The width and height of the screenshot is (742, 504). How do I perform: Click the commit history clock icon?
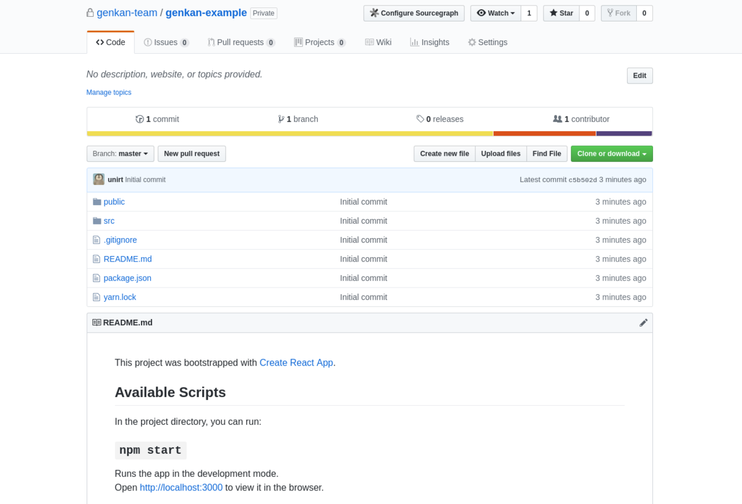pos(140,119)
